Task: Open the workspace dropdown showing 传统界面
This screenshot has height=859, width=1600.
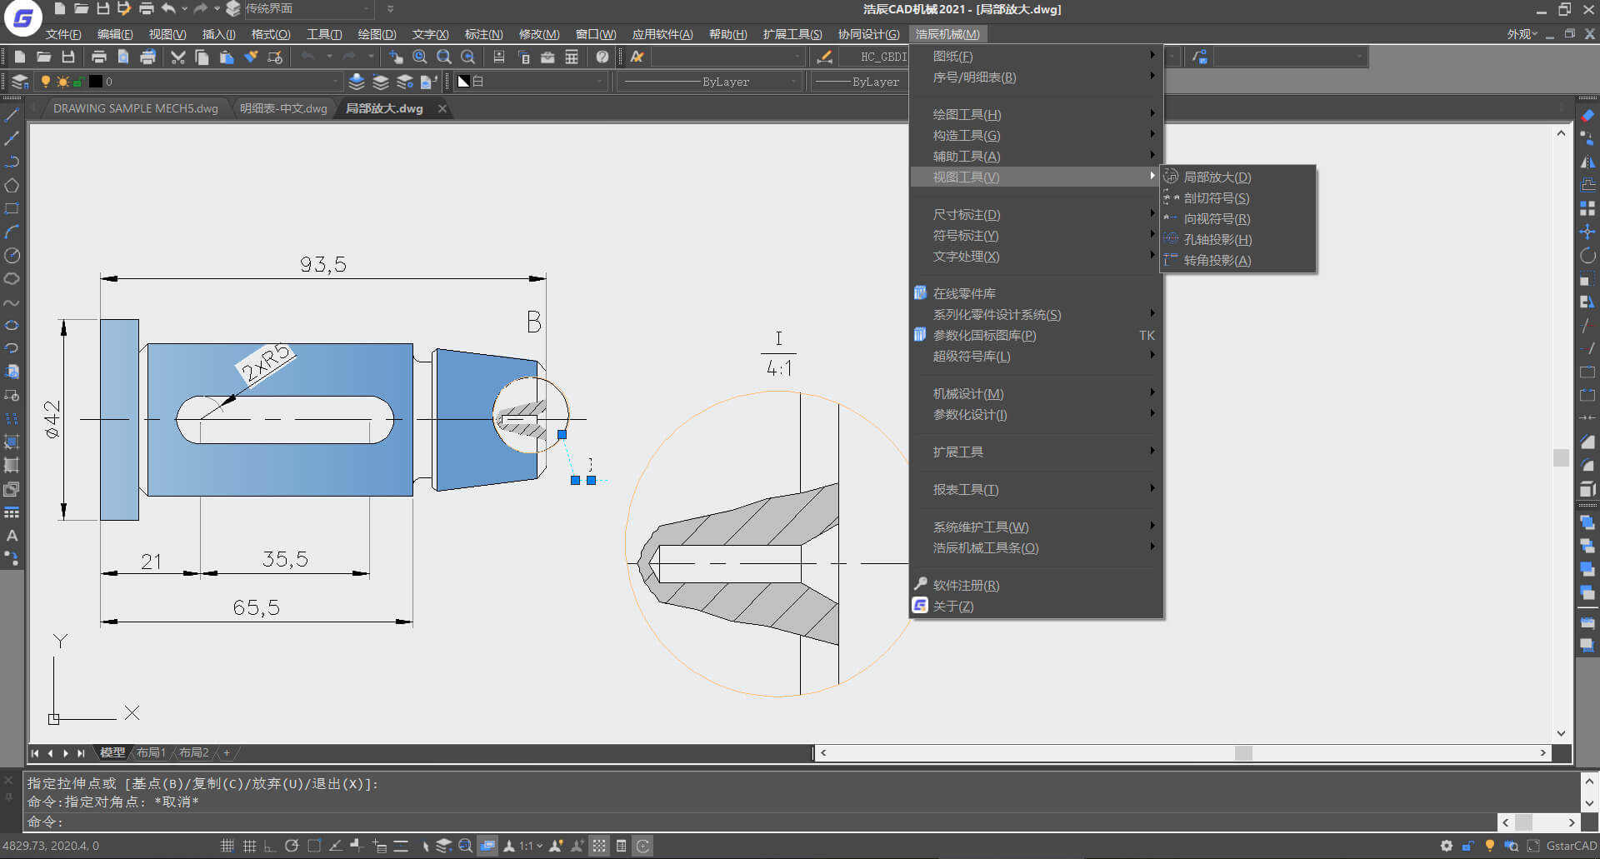Action: (304, 9)
